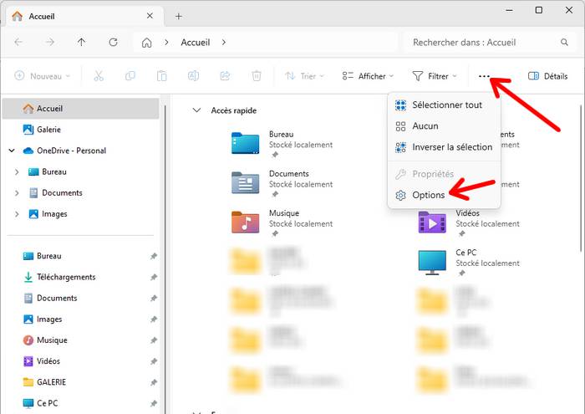
Task: Click the home icon in address bar
Action: (146, 43)
